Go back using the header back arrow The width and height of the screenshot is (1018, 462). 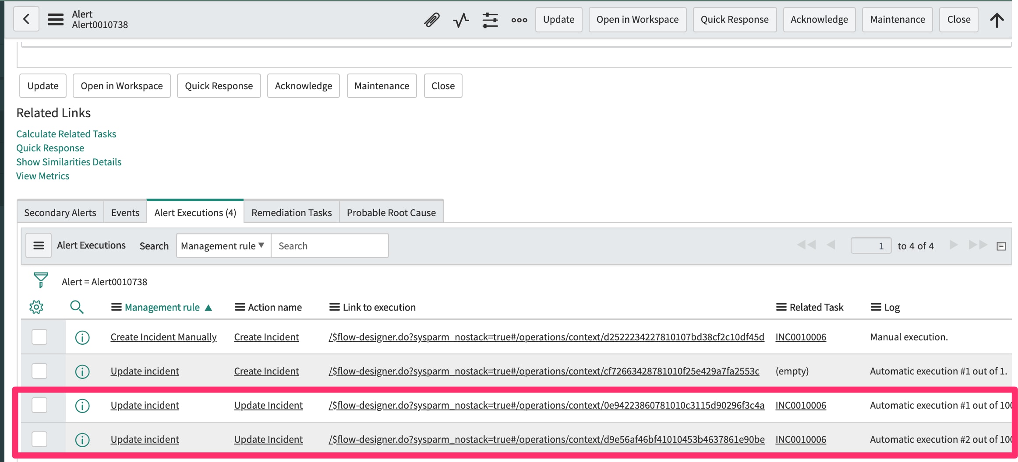(x=26, y=19)
